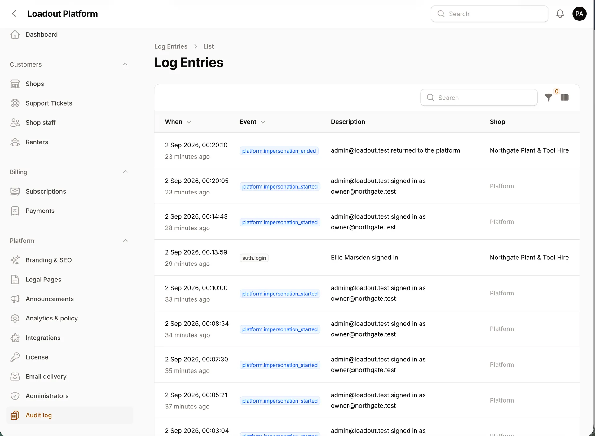Navigate to Subscriptions
The height and width of the screenshot is (436, 595).
(69, 191)
